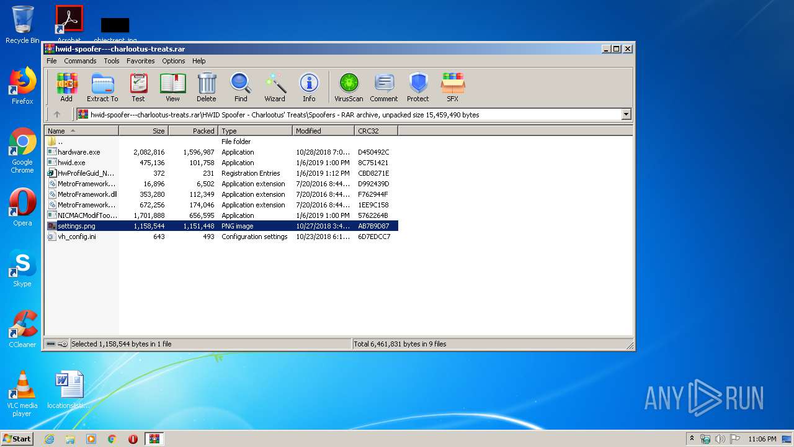794x447 pixels.
Task: Click the Start button
Action: point(17,439)
